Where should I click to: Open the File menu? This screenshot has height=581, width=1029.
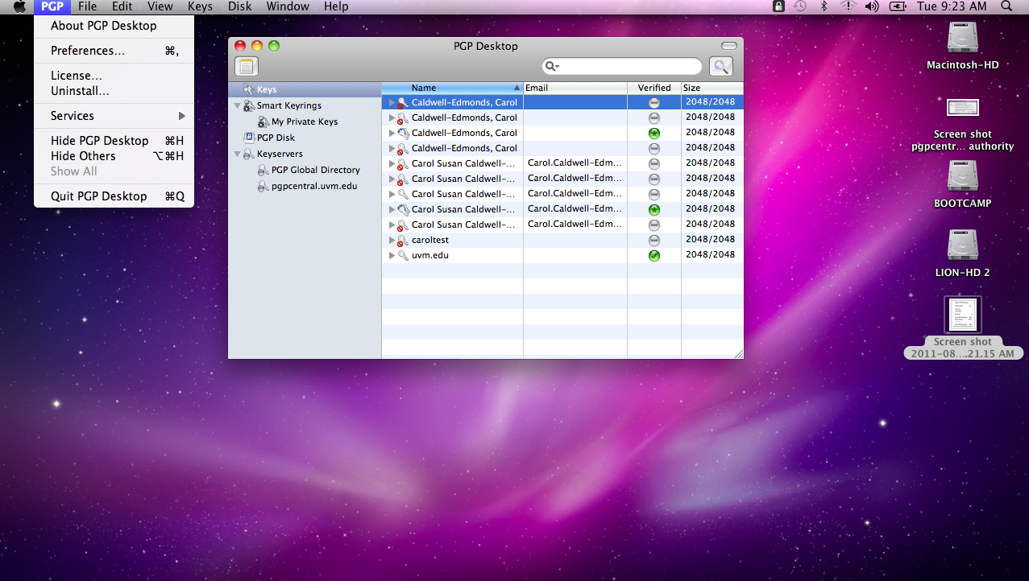(87, 6)
